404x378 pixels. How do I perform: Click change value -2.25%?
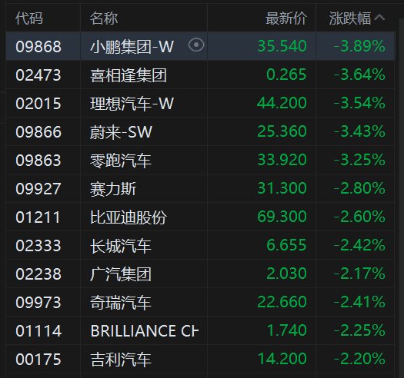tap(359, 330)
